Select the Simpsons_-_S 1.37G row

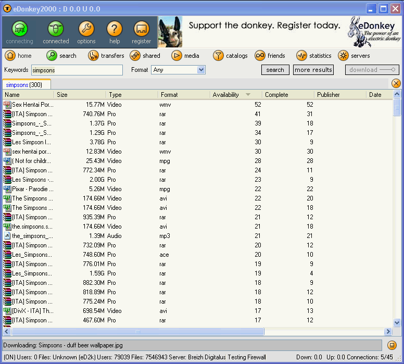click(x=197, y=123)
